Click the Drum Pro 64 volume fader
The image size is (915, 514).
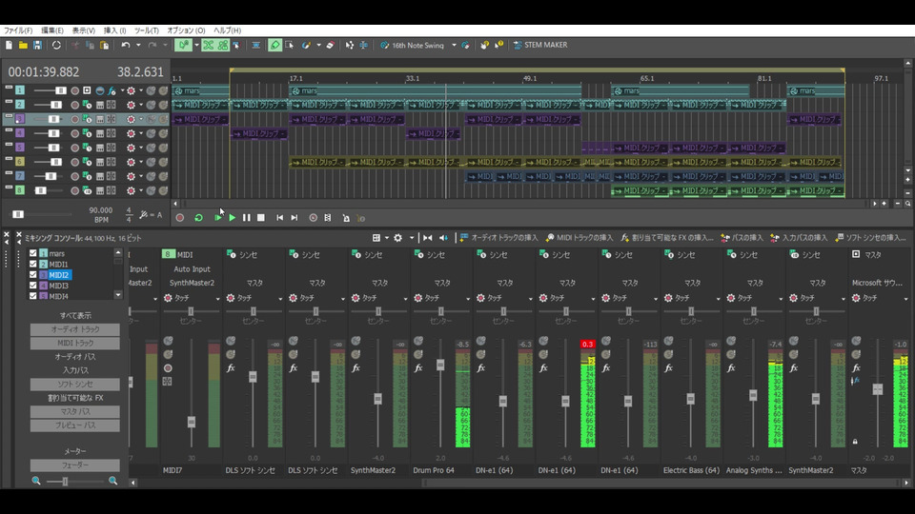tap(440, 365)
